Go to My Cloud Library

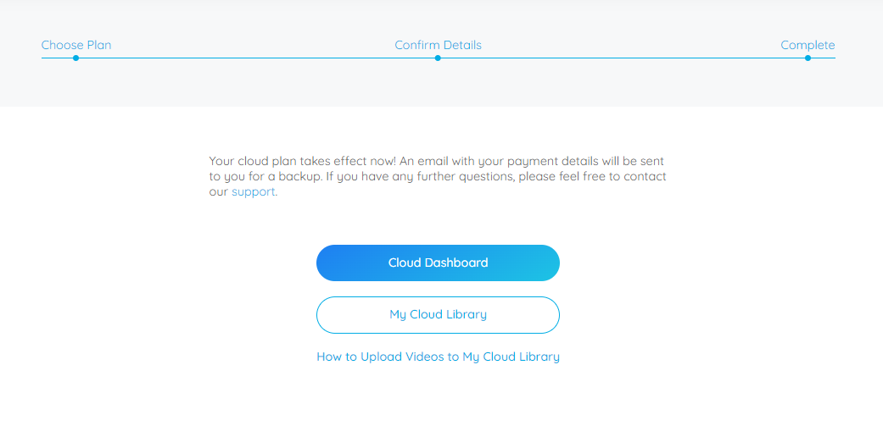(438, 315)
